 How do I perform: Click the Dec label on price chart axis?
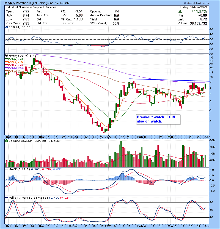(75, 137)
